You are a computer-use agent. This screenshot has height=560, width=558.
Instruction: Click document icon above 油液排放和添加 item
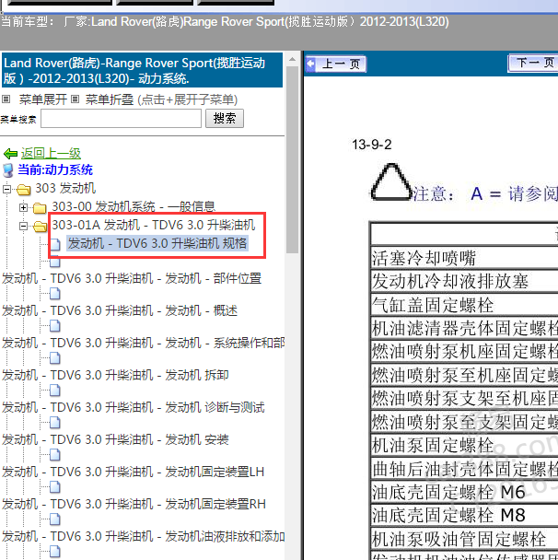tap(55, 519)
